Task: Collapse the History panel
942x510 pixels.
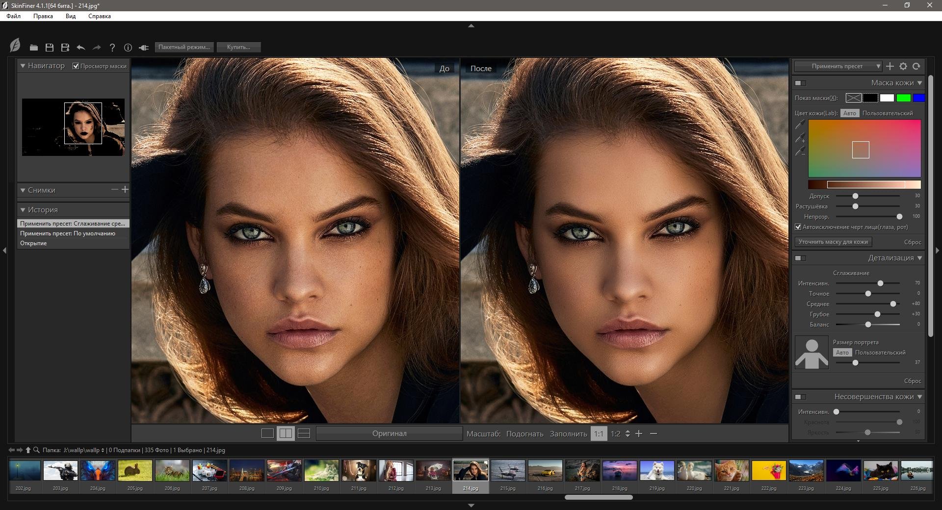Action: tap(23, 210)
